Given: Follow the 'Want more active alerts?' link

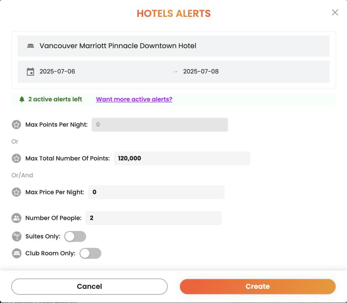Looking at the screenshot, I should point(134,99).
